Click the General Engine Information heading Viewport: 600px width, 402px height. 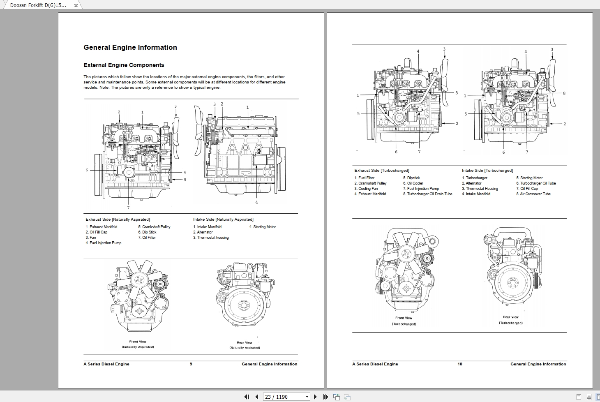[130, 47]
